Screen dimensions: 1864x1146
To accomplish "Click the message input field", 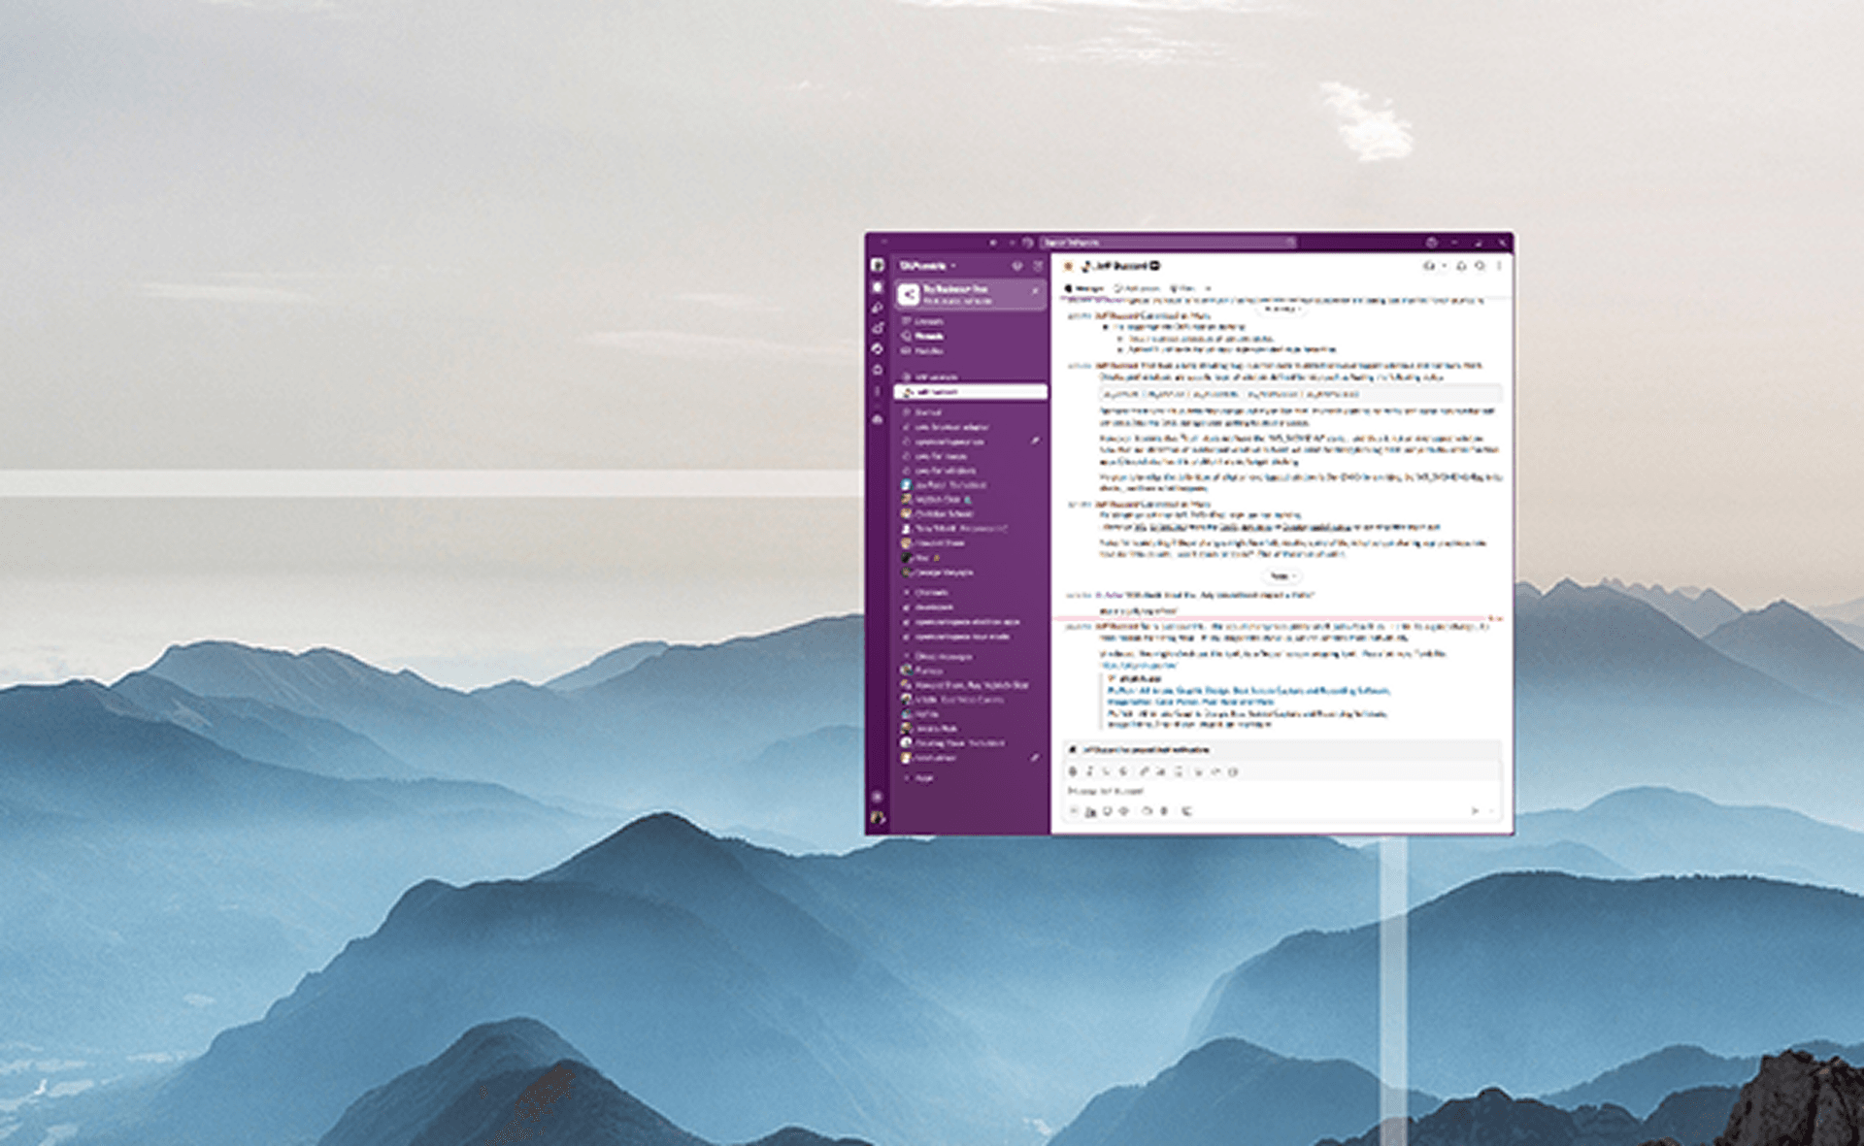I will coord(1262,791).
